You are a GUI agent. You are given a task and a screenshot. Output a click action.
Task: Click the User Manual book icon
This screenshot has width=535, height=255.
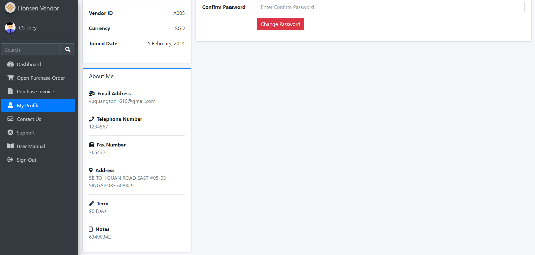tap(10, 146)
